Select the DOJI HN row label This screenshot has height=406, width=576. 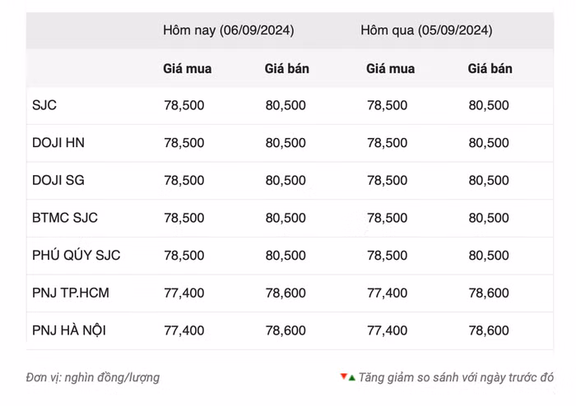tap(58, 143)
